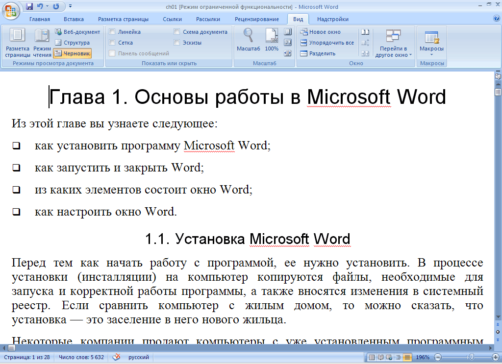Open the Ссылки tab
Image resolution: width=502 pixels, height=364 pixels.
[x=172, y=19]
